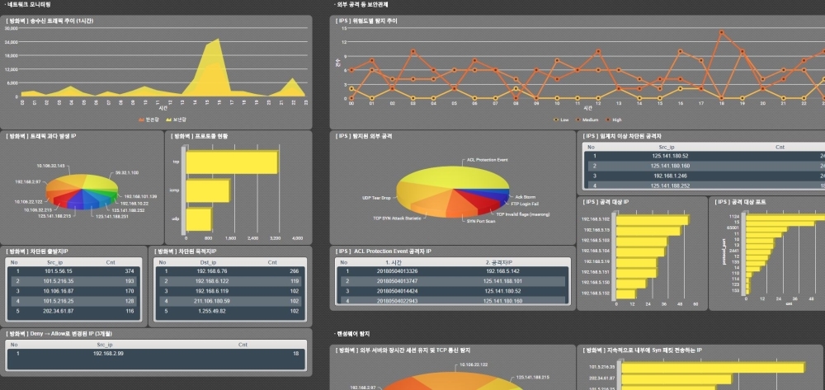The height and width of the screenshot is (390, 825).
Task: Select row 192.168.6.76 in destination table
Action: click(x=230, y=271)
